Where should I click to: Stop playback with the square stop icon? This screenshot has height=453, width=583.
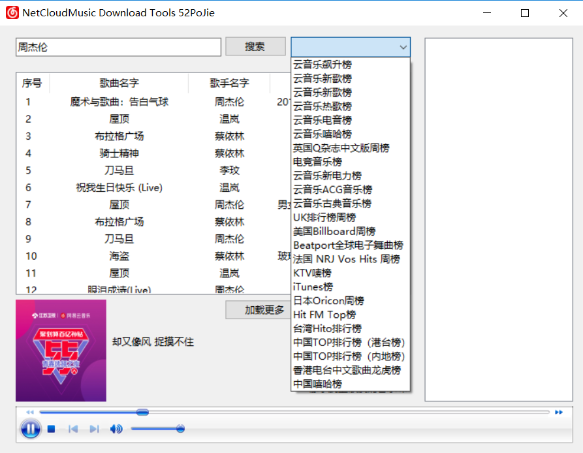click(52, 430)
